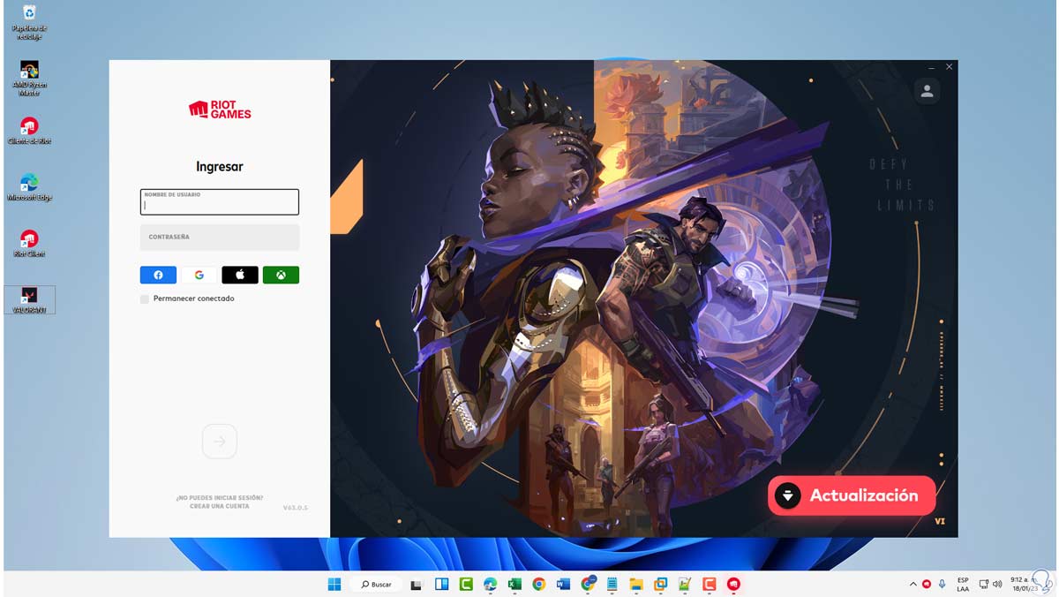
Task: Click the Buscar taskbar search box
Action: tap(376, 584)
